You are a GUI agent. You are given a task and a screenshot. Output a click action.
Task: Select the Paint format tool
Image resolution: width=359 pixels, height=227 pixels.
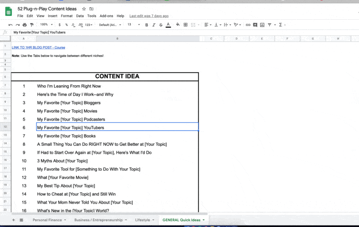click(x=32, y=25)
